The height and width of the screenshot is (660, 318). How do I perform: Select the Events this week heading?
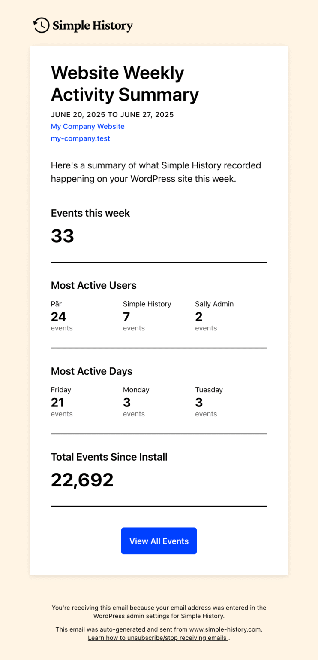click(90, 213)
